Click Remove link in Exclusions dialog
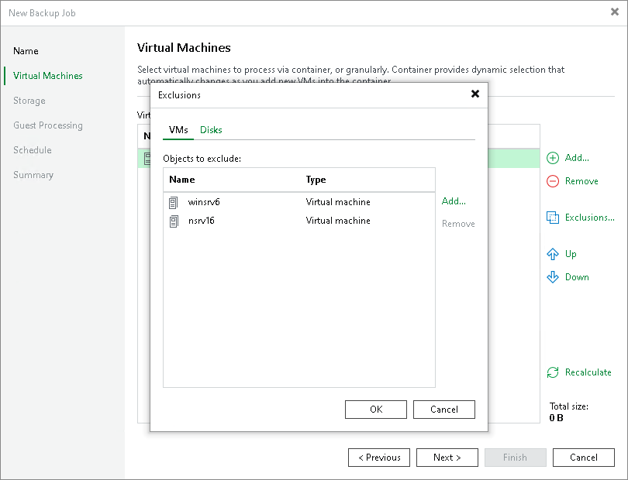628x480 pixels. [x=458, y=224]
